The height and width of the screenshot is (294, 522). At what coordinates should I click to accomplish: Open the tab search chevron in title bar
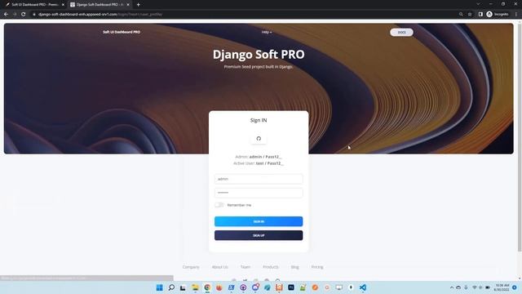[478, 4]
